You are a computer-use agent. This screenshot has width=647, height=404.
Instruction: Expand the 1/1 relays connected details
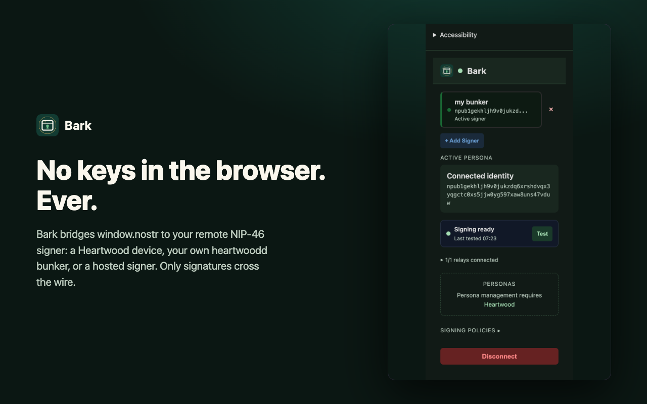470,260
